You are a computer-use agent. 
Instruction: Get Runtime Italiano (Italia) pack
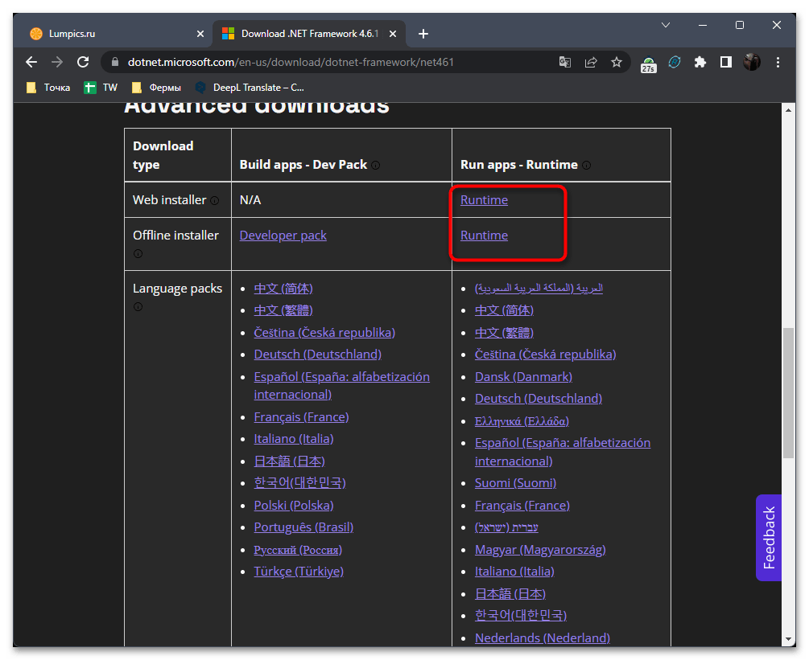coord(514,572)
